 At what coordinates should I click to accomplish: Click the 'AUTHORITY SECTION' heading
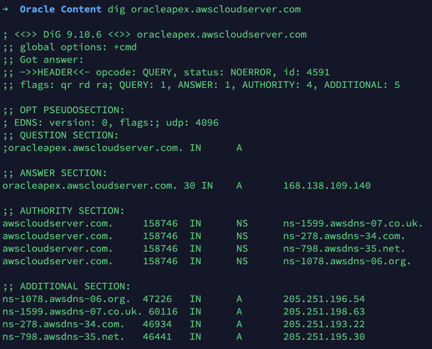(72, 211)
